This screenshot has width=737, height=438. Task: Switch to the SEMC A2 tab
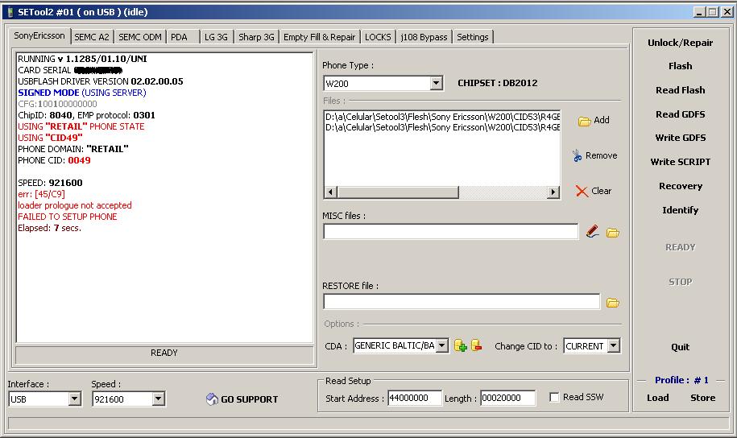coord(92,37)
